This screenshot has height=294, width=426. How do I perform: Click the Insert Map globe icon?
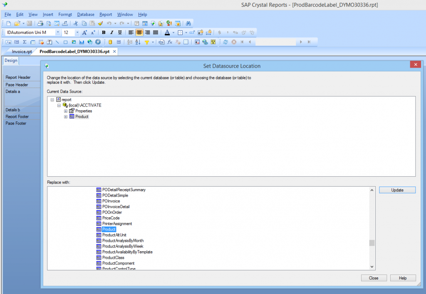[x=90, y=42]
